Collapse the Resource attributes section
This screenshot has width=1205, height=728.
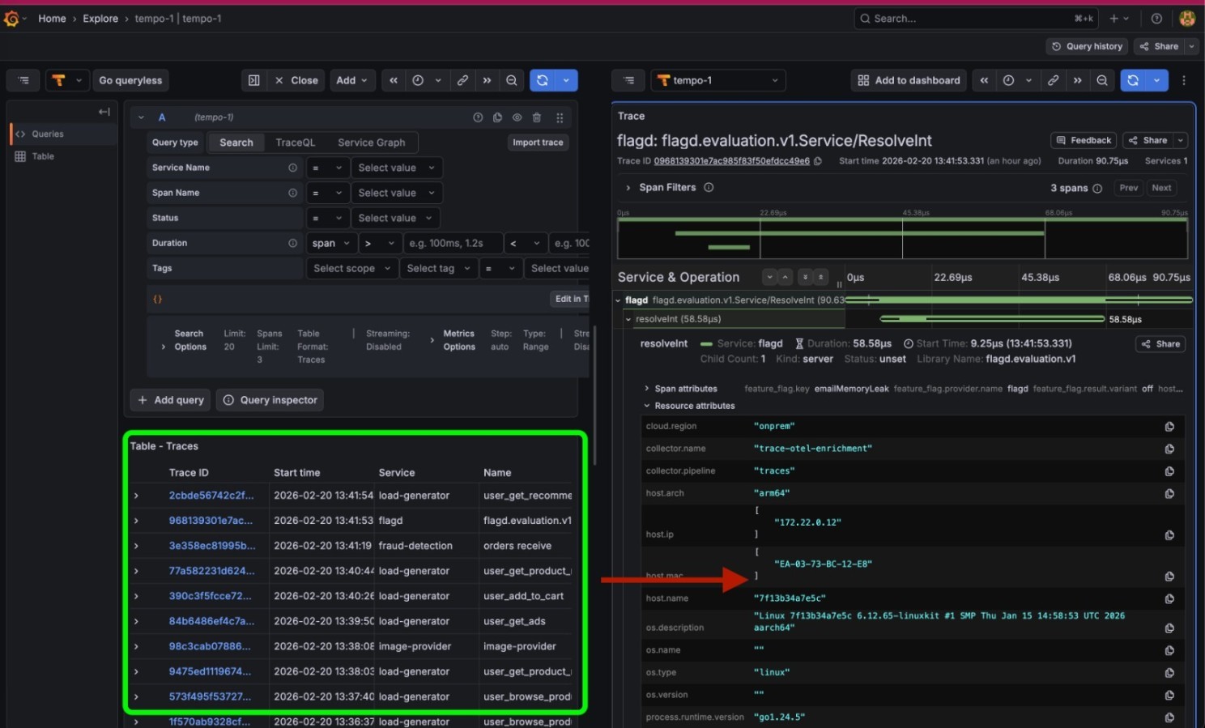click(x=647, y=406)
